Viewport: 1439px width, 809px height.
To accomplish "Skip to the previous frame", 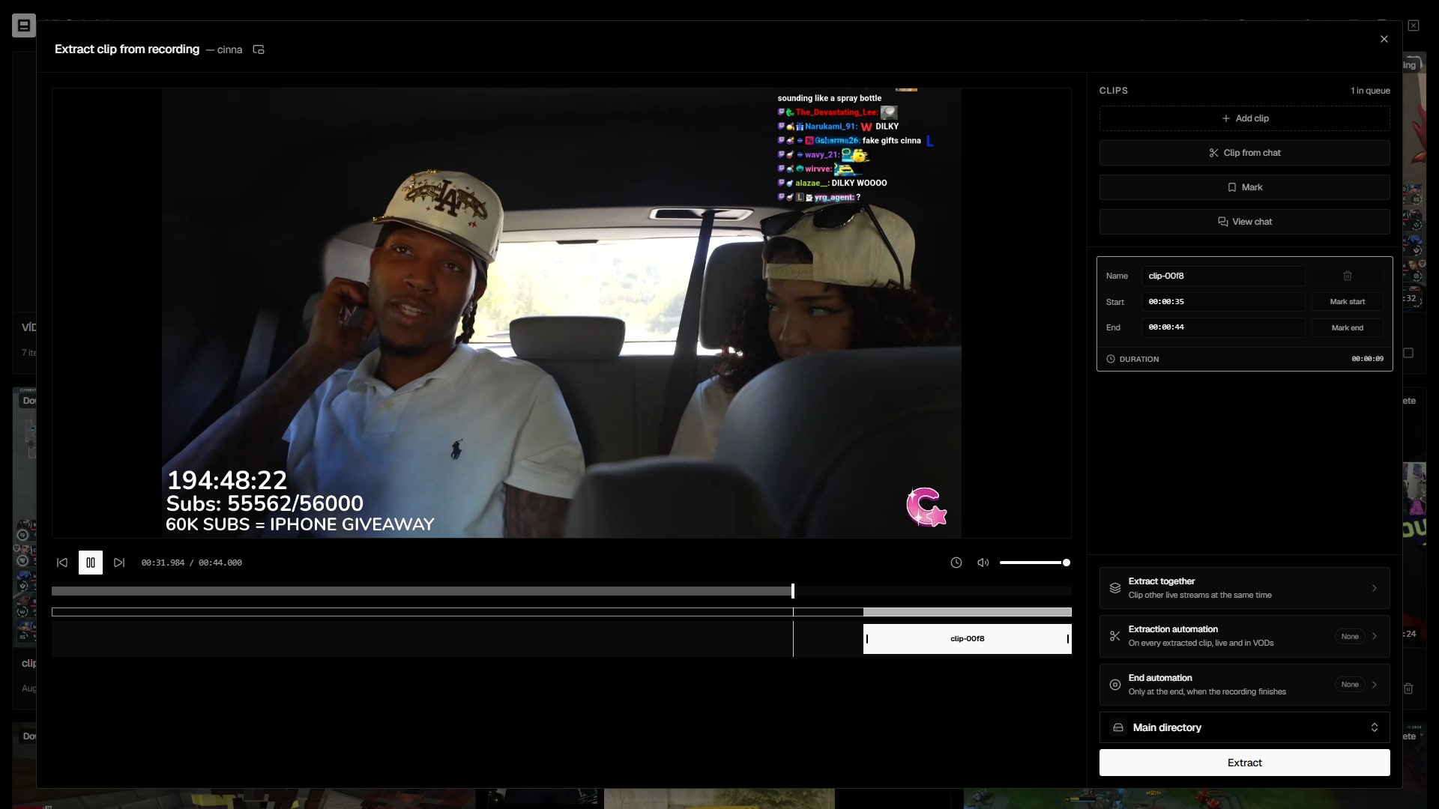I will [62, 563].
